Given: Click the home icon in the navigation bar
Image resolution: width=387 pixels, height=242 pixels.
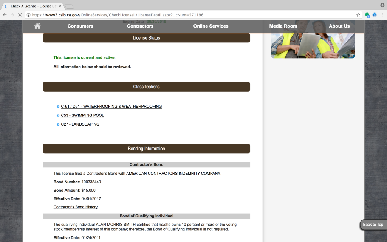Looking at the screenshot, I should (37, 26).
